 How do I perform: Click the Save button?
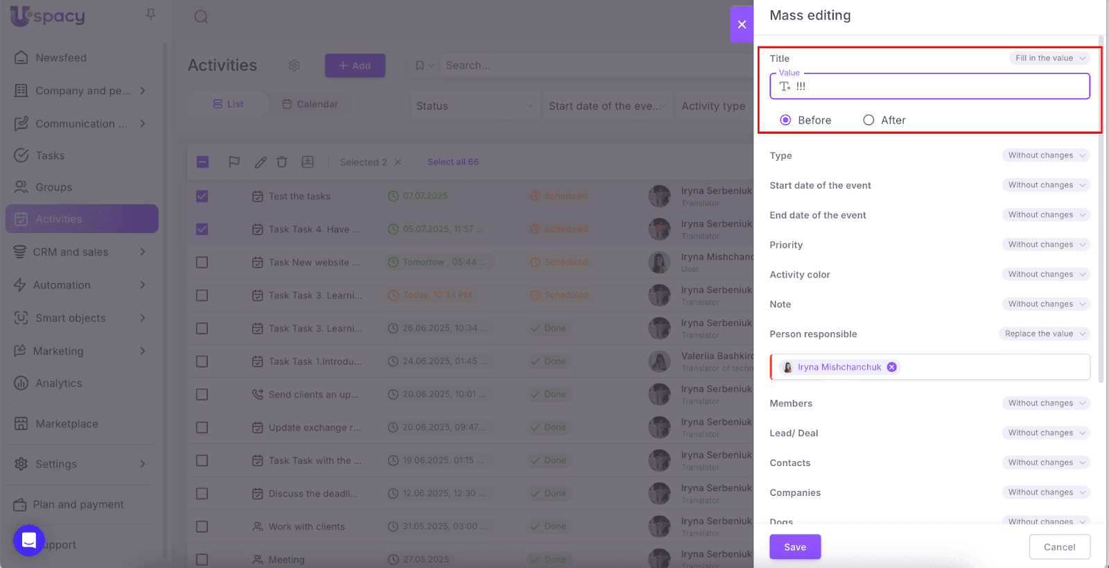(x=795, y=547)
